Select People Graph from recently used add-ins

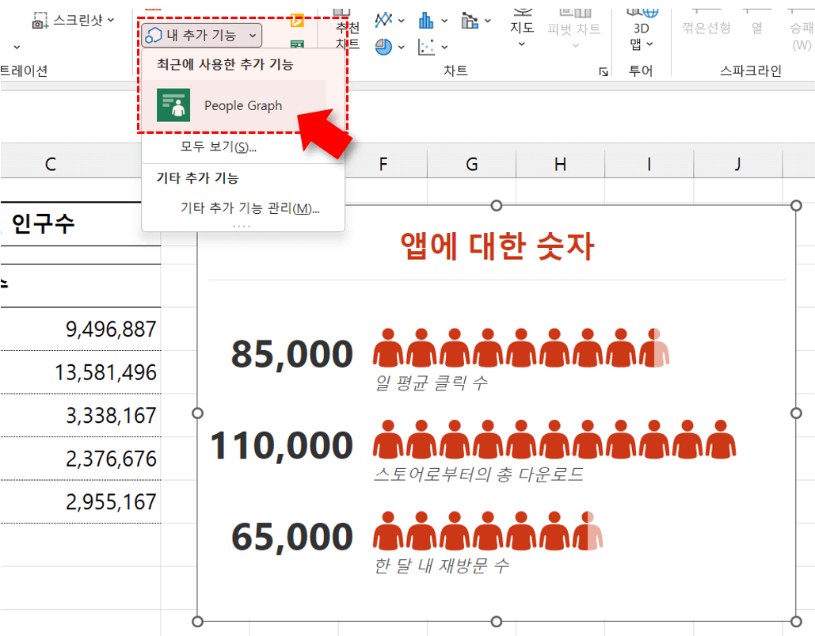point(234,105)
